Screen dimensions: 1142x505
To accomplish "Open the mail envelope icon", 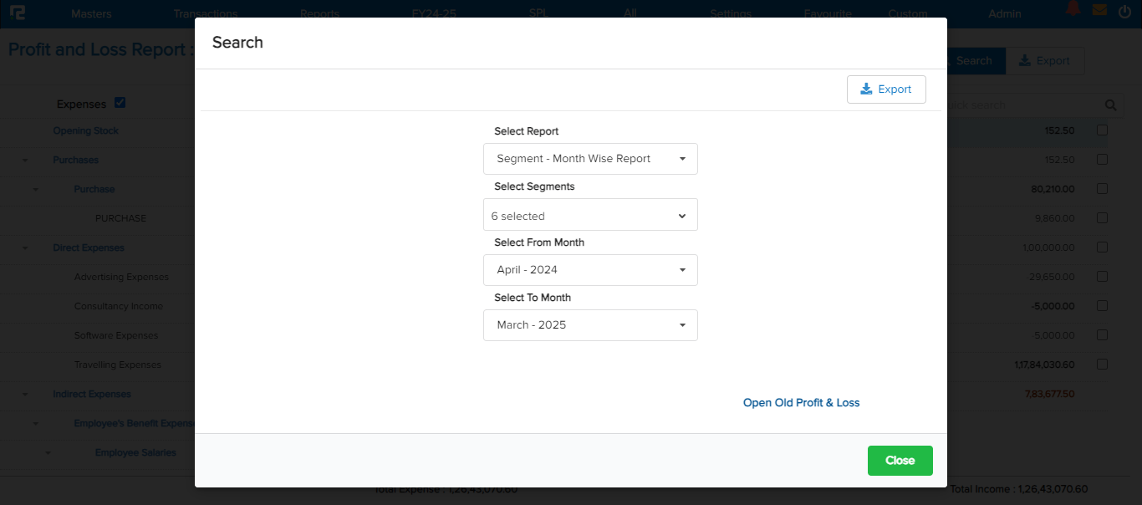I will click(x=1099, y=11).
